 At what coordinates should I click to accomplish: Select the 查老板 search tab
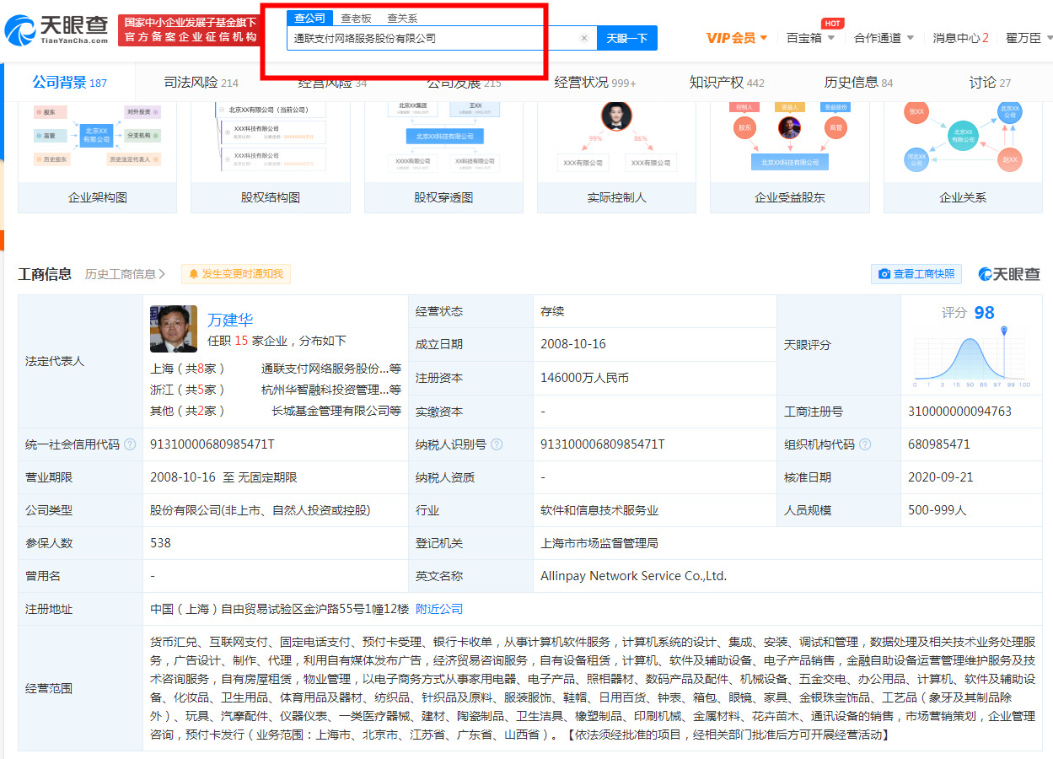[356, 18]
